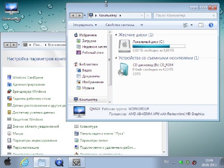Image resolution: width=224 pixels, height=168 pixels.
Task: Open Администрирование in Control Panel
Action: point(26,84)
